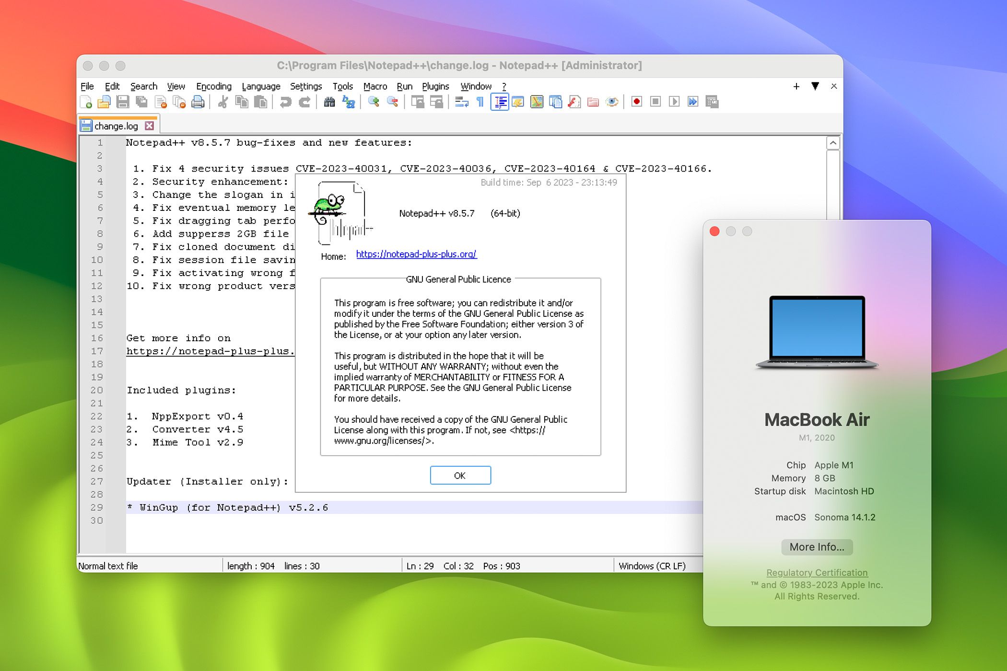
Task: Print change.log via the printer icon
Action: (198, 102)
